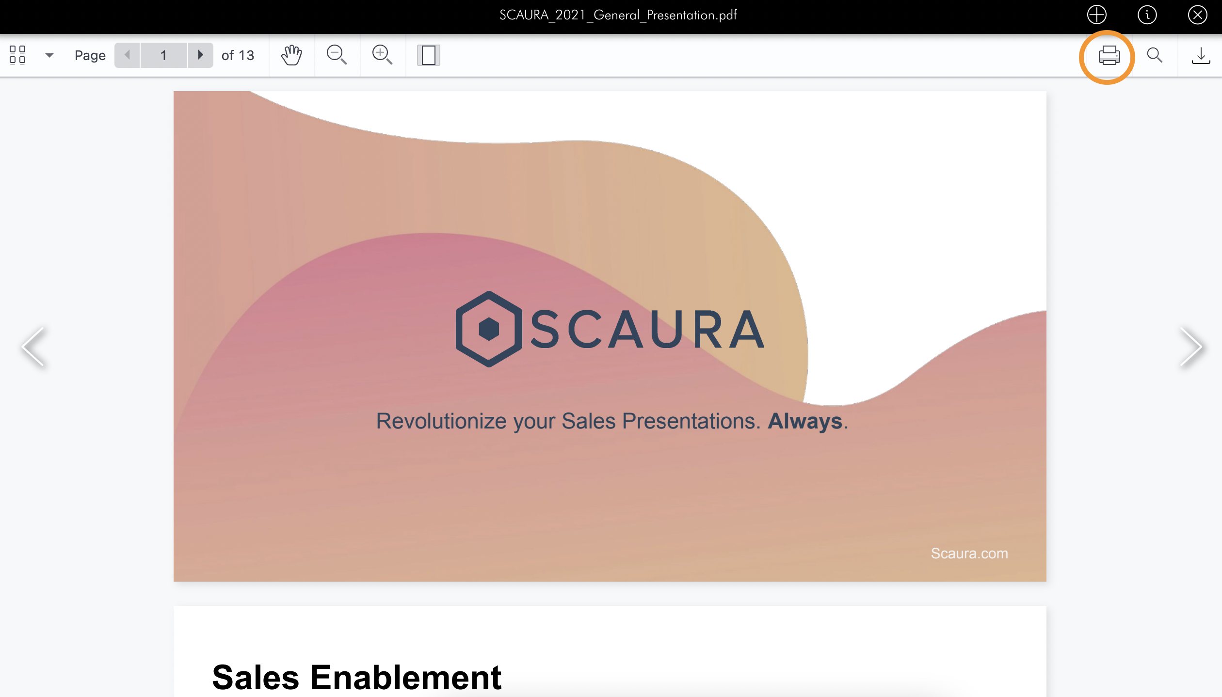The width and height of the screenshot is (1222, 697).
Task: Select the hand pan tool
Action: pyautogui.click(x=291, y=55)
